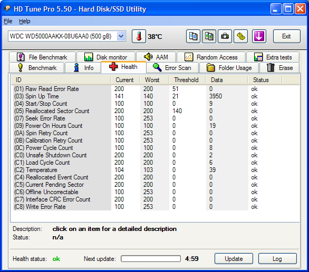
Task: Click the HD Tune title bar icon
Action: tap(7, 8)
